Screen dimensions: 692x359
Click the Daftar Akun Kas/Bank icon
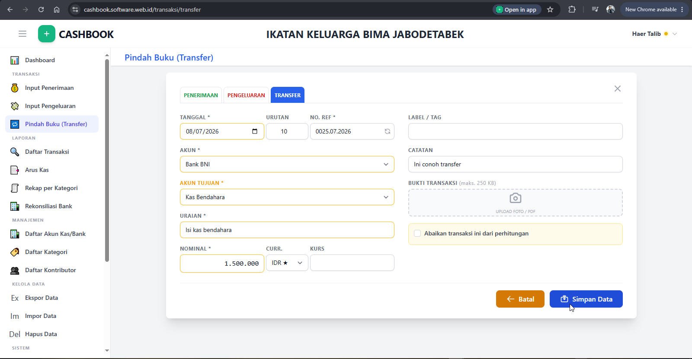click(15, 234)
